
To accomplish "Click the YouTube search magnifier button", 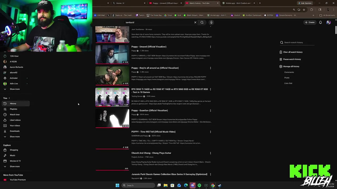I will (202, 22).
